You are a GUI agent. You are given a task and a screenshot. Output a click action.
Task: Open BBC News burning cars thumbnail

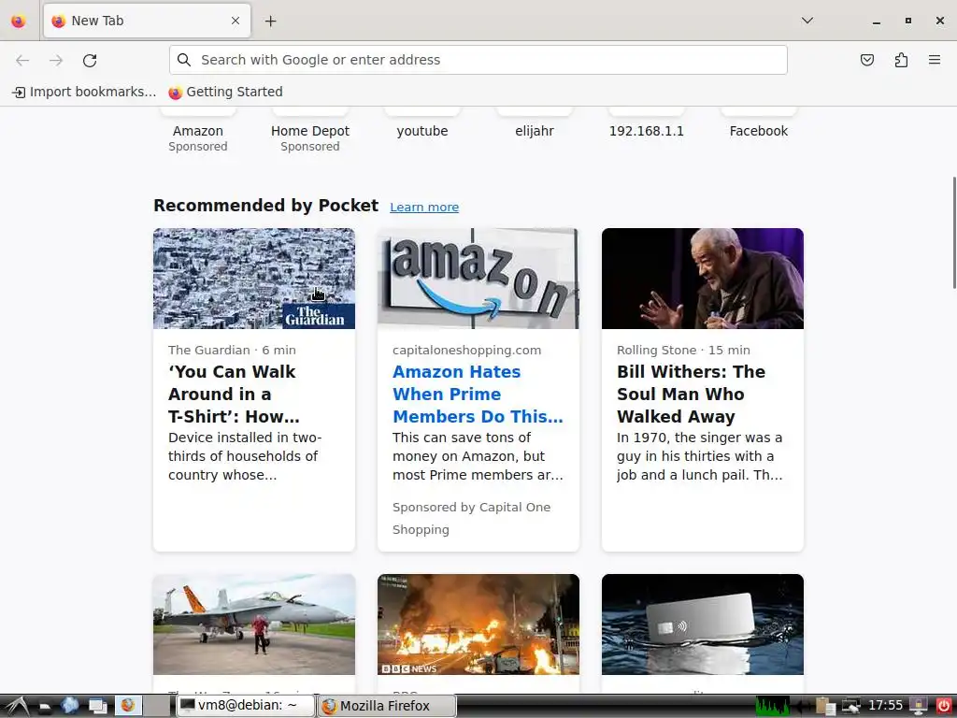[x=478, y=624]
